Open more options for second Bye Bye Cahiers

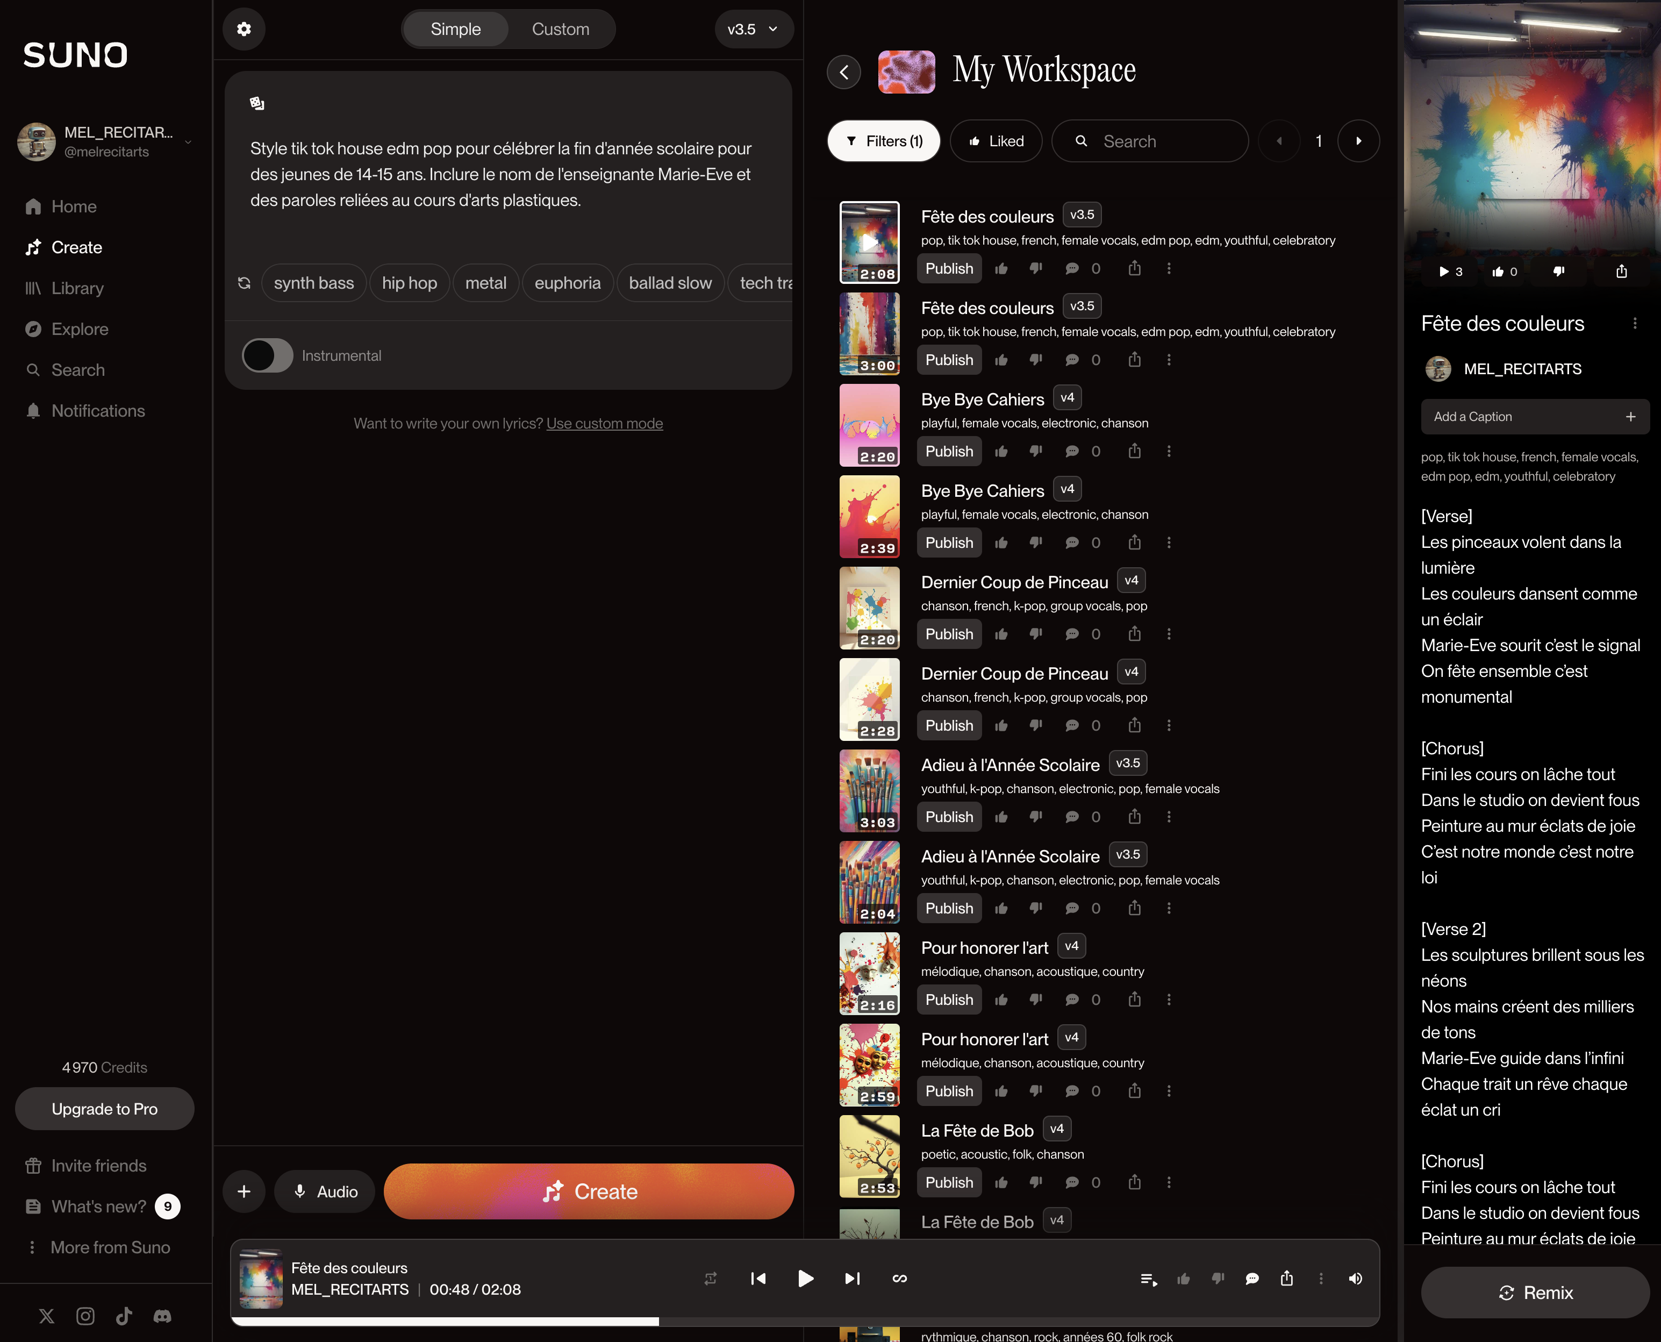pos(1169,542)
